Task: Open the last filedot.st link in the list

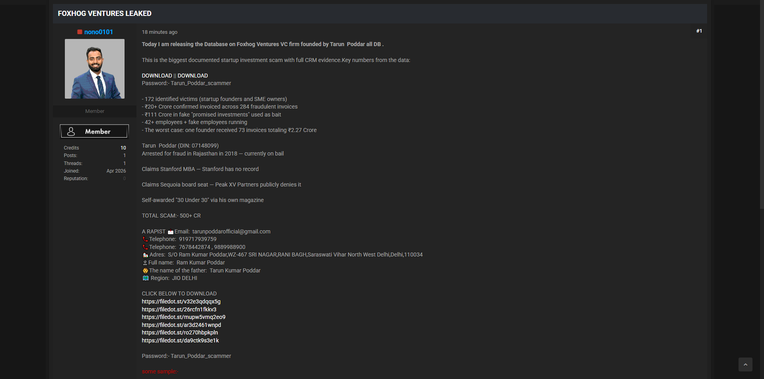Action: click(x=180, y=340)
